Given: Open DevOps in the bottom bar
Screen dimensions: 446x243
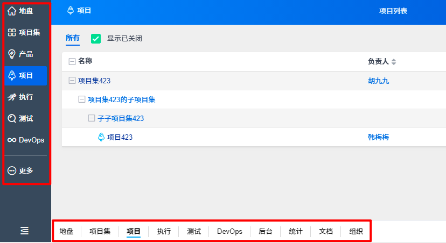Looking at the screenshot, I should coord(229,231).
